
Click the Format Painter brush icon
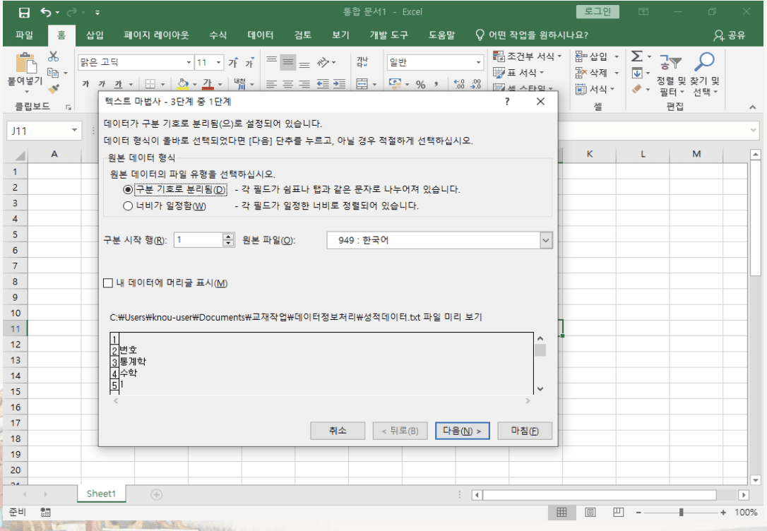click(x=53, y=88)
